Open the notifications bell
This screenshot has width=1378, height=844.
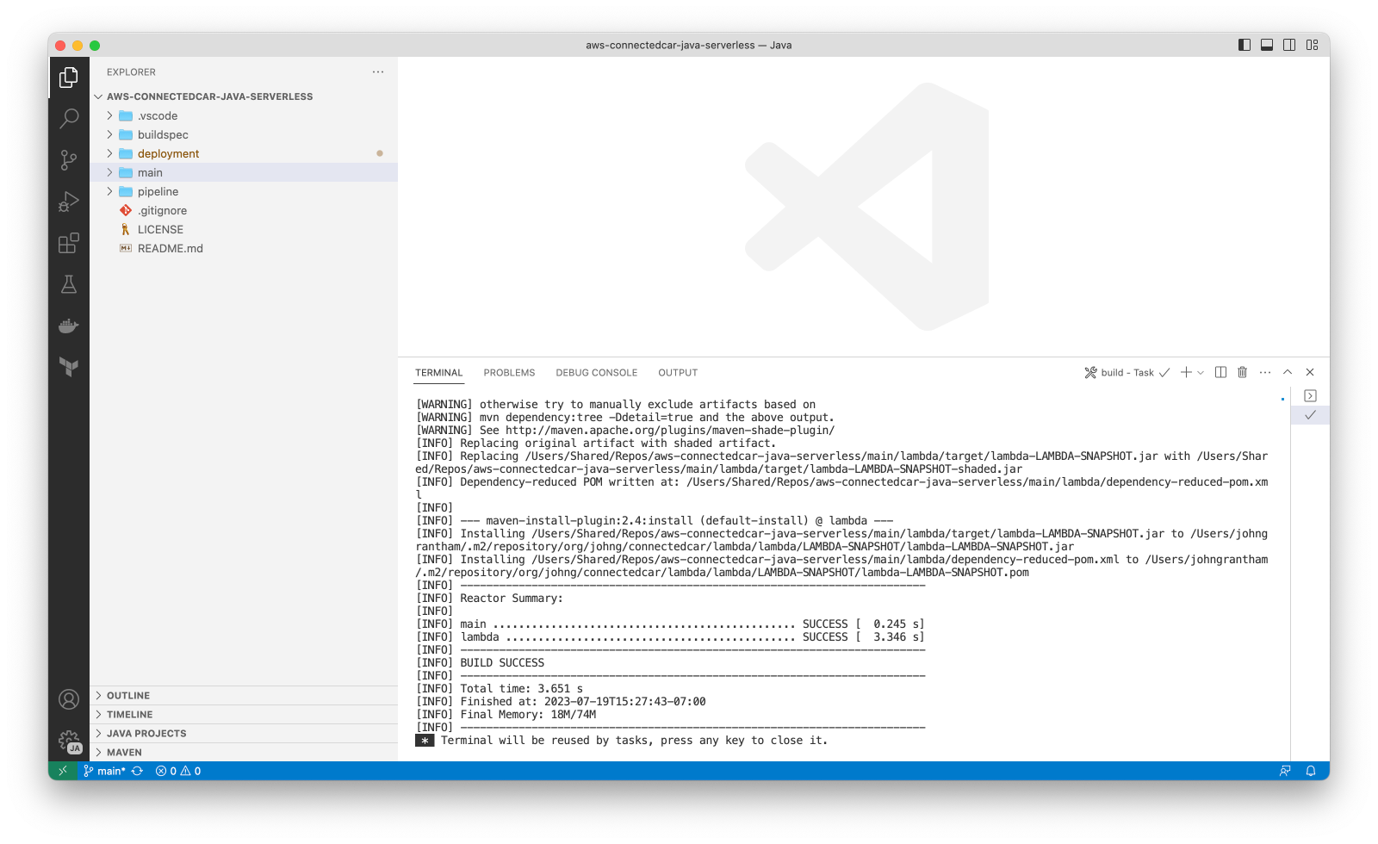point(1311,771)
